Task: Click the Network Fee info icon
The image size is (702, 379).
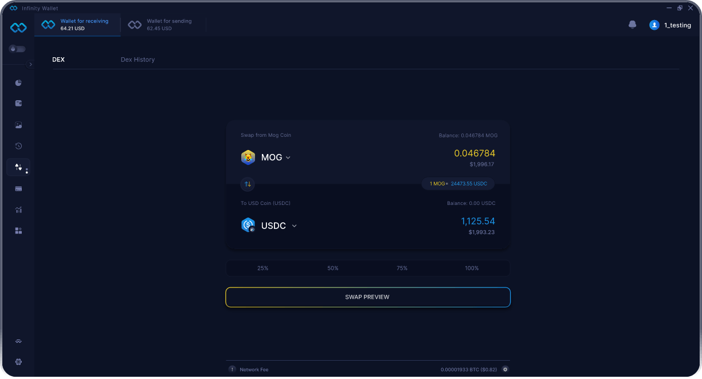Action: pyautogui.click(x=232, y=369)
